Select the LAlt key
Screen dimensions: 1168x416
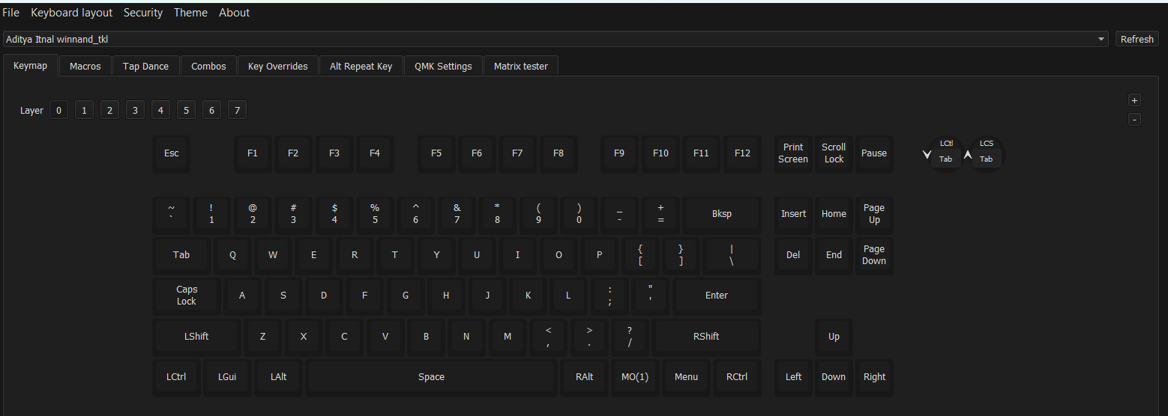[278, 377]
